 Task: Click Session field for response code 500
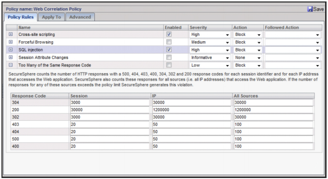pyautogui.click(x=110, y=139)
